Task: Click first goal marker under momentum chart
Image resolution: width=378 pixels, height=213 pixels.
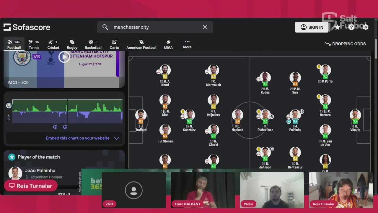Action: coord(55,127)
